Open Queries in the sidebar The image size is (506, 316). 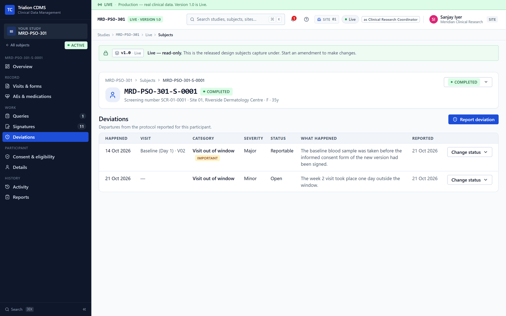45,116
